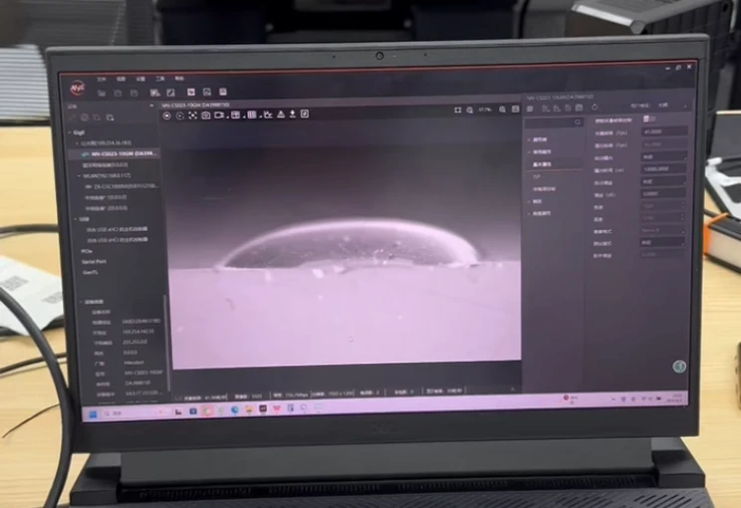Click the MVS logo in the title bar

coord(78,89)
